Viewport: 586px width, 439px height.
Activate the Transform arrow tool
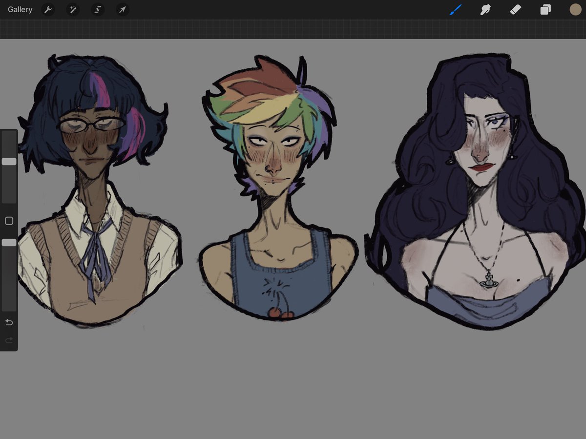123,9
